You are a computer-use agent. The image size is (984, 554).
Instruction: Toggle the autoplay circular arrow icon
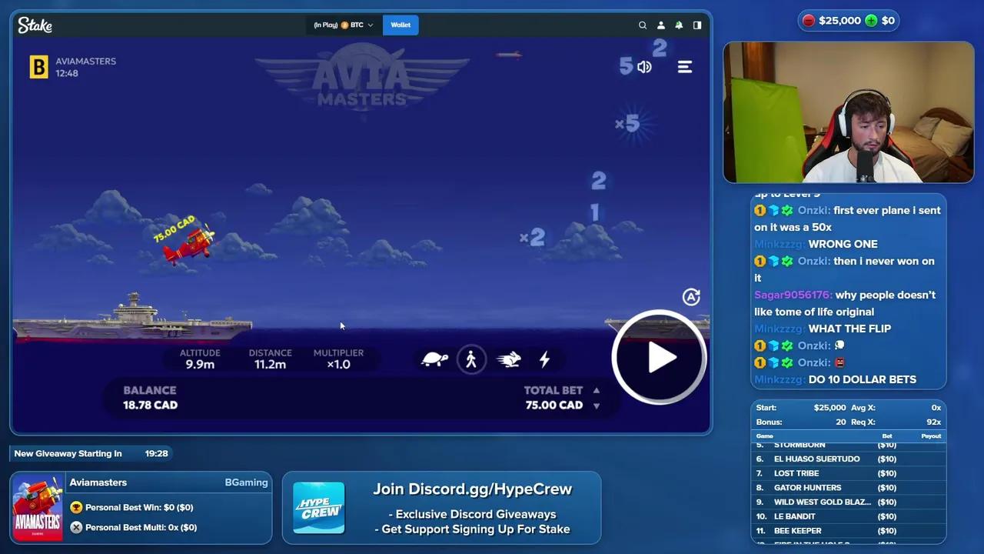coord(691,297)
